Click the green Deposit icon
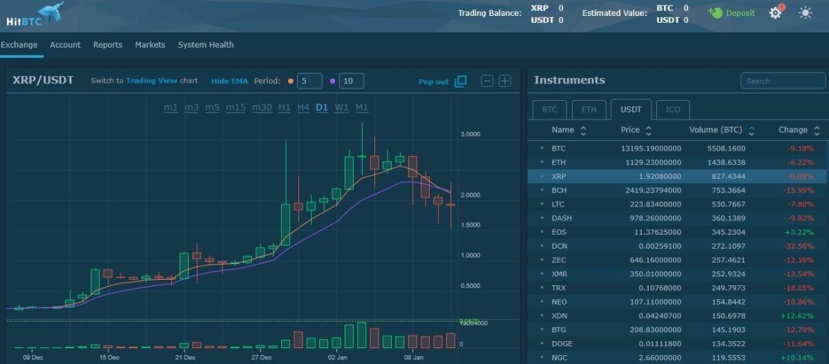The image size is (829, 364). tap(715, 12)
